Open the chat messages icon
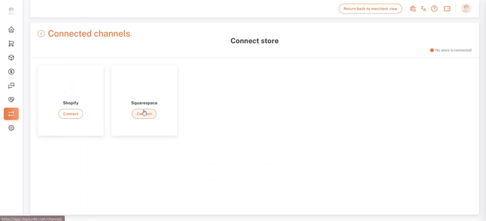 (11, 85)
